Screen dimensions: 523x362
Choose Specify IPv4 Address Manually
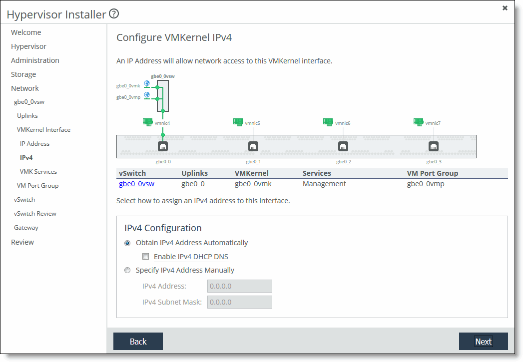tap(127, 270)
